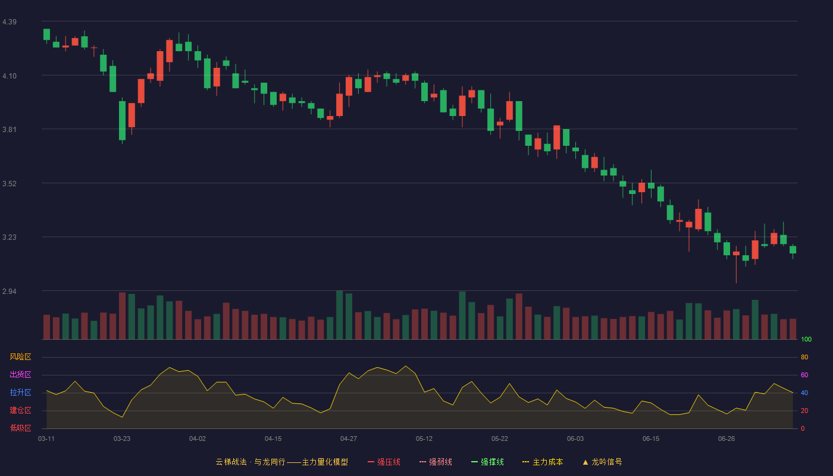833x476 pixels.
Task: Click the 2.94 price axis label
Action: (x=10, y=292)
